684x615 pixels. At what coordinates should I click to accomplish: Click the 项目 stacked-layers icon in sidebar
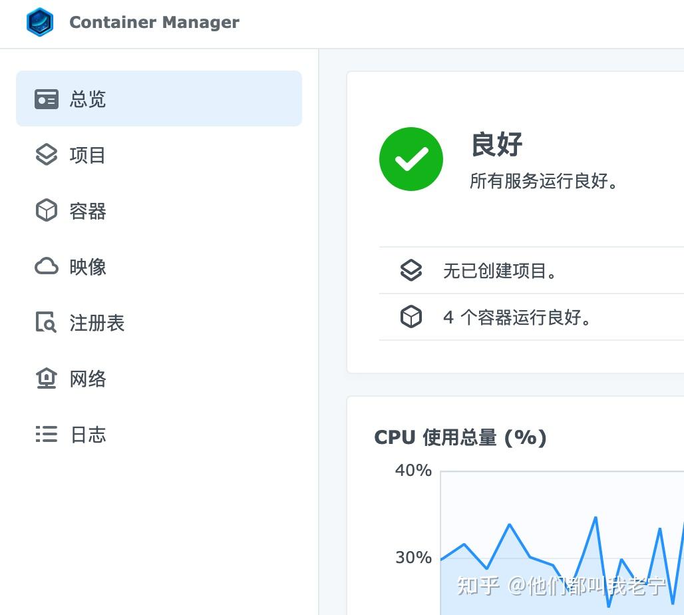[46, 154]
